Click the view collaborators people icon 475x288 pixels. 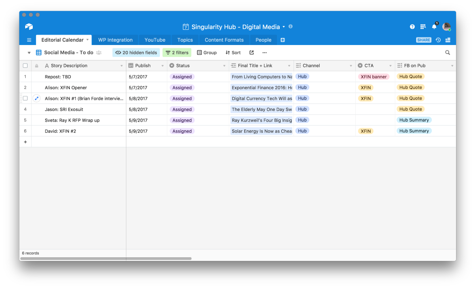(99, 53)
